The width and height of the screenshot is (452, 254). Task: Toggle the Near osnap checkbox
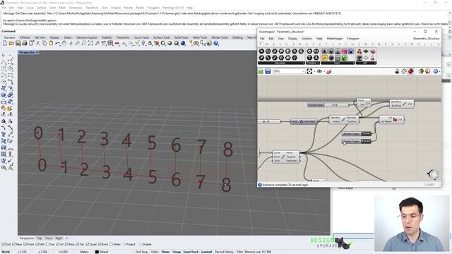click(14, 244)
